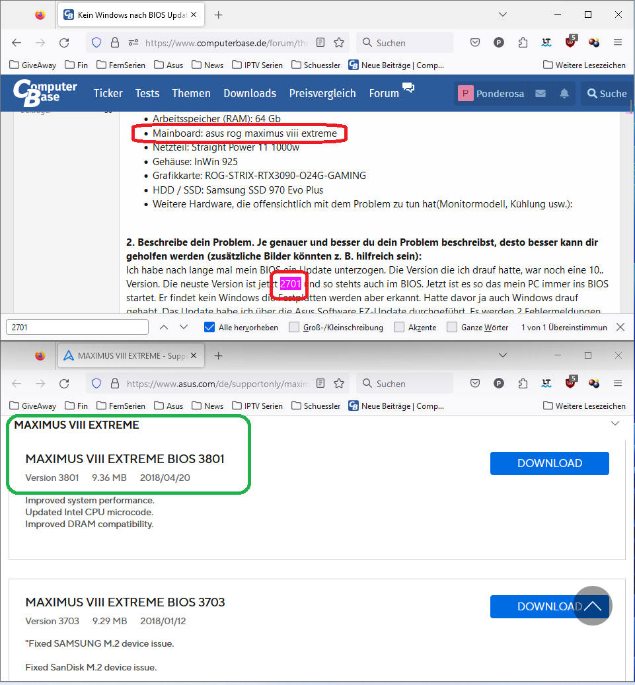Open extensions puzzle icon in ComputerBase window
Screen dimensions: 635x685
(523, 42)
